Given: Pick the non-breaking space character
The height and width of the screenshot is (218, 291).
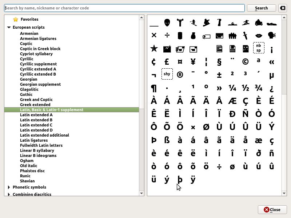Looking at the screenshot, I should click(x=258, y=48).
